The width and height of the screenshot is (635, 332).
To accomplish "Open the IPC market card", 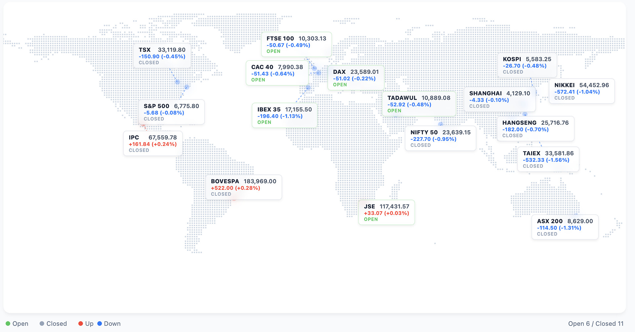I will click(x=153, y=144).
